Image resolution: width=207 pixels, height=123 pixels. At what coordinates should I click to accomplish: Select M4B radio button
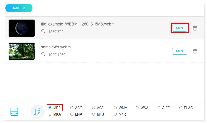[x=94, y=114]
